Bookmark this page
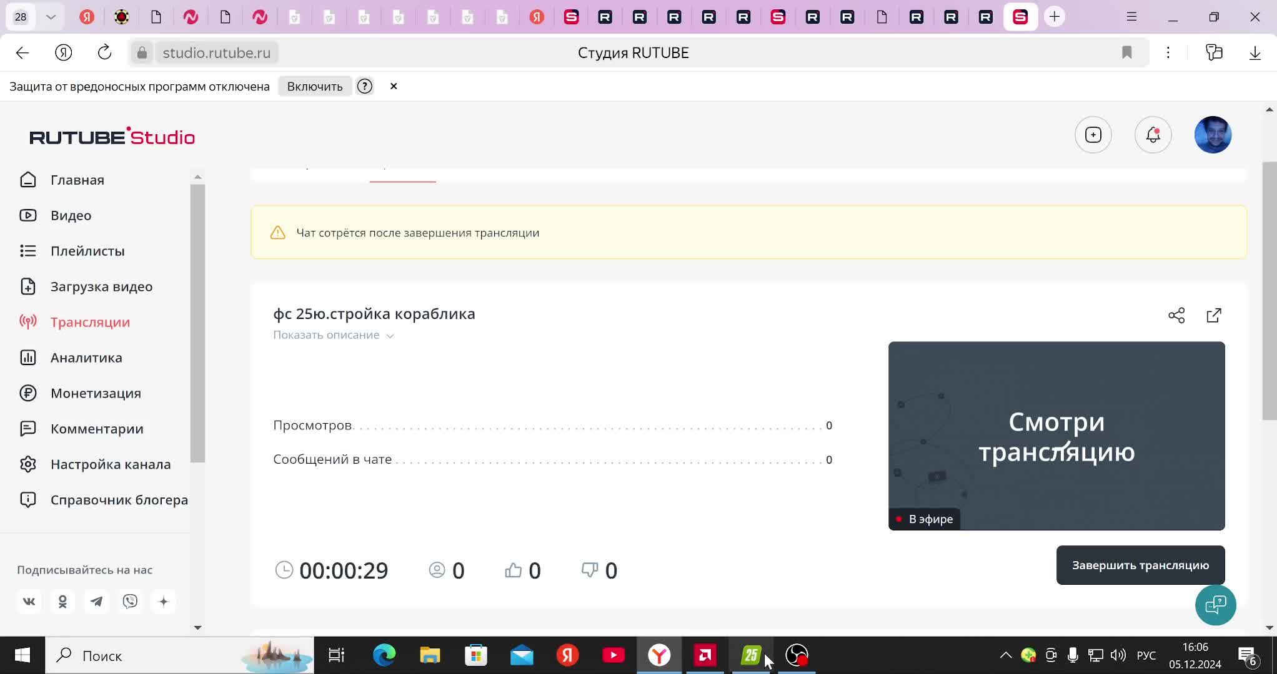 (x=1127, y=53)
